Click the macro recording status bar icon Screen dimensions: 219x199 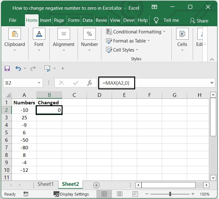(26, 194)
